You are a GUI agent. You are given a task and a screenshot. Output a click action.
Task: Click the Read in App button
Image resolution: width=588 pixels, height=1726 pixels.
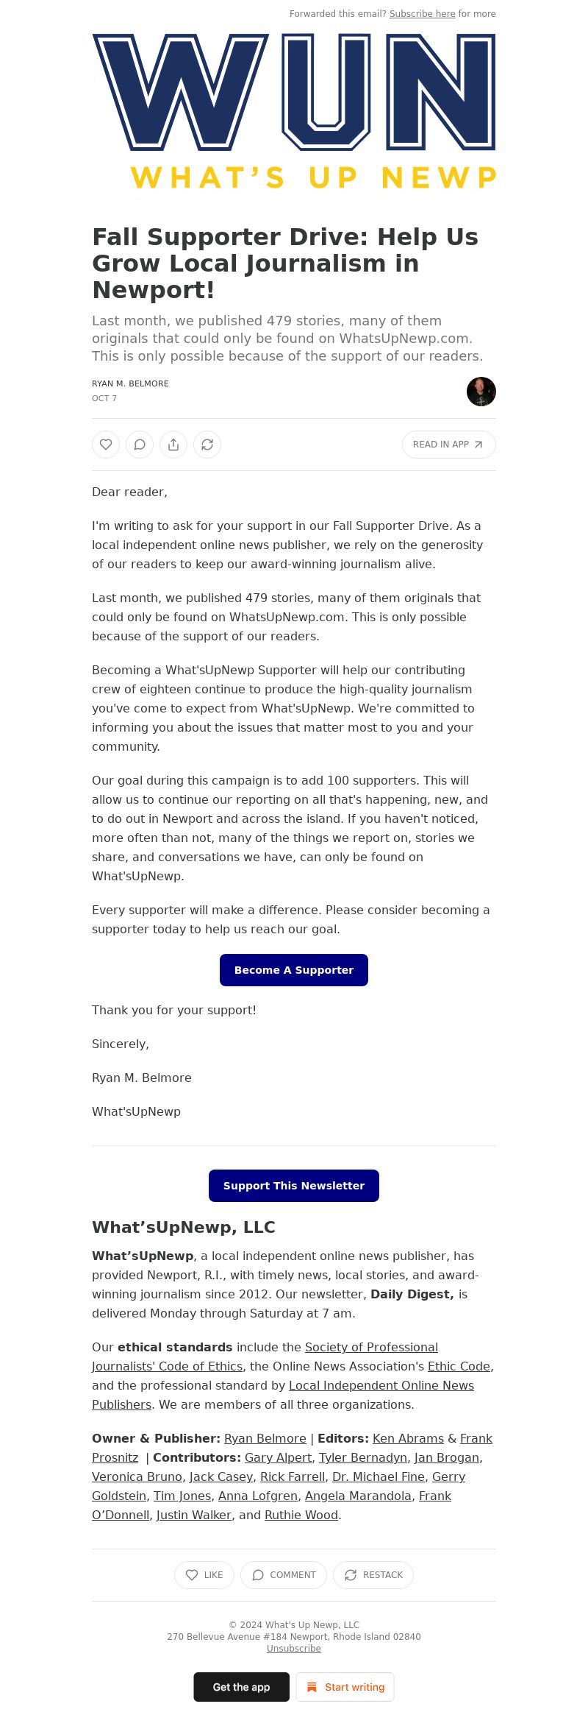point(449,445)
